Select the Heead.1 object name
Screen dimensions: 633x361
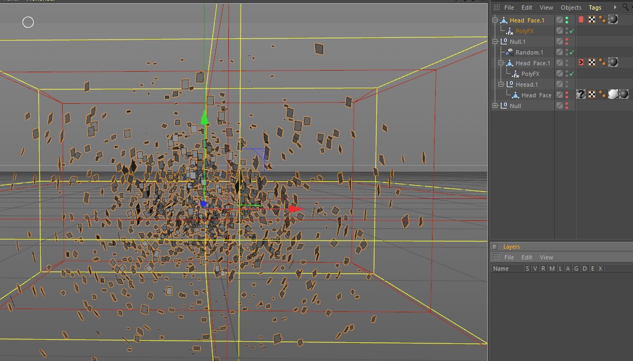click(526, 84)
